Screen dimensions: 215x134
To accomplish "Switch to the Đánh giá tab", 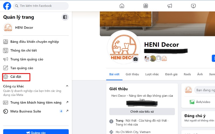I will pyautogui.click(x=171, y=75).
